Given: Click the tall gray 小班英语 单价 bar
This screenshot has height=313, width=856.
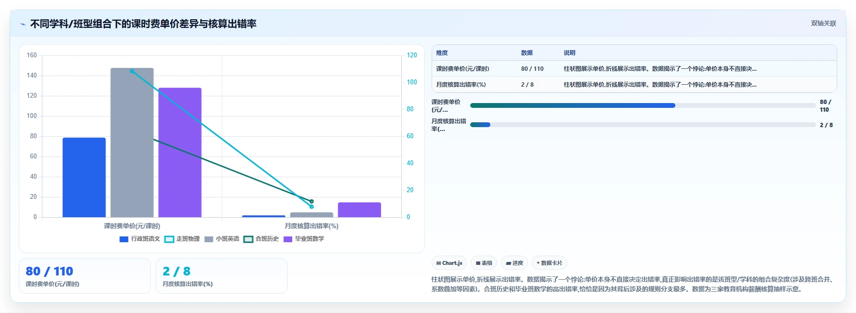Looking at the screenshot, I should pos(132,143).
